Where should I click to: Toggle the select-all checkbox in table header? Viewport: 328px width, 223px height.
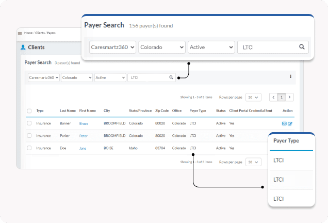(x=29, y=111)
